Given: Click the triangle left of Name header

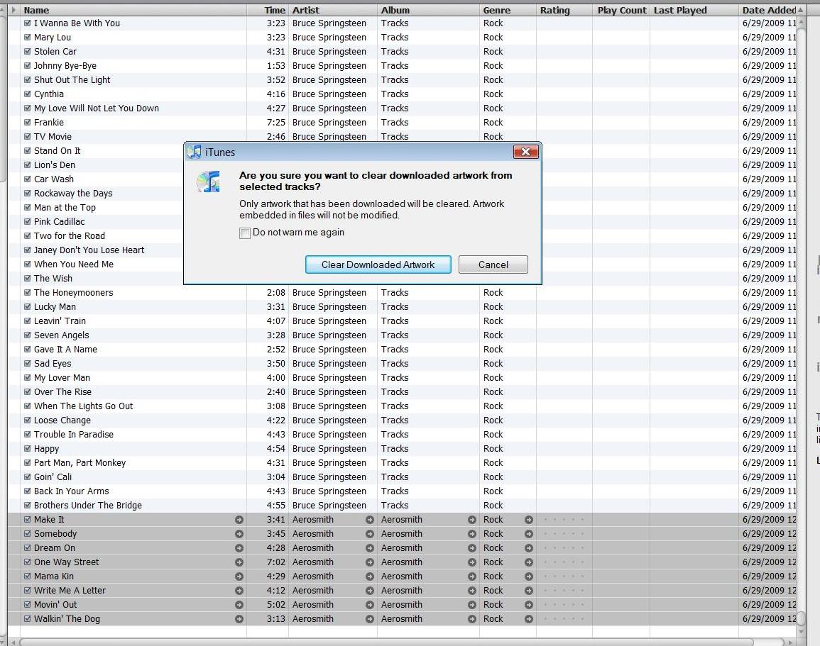Looking at the screenshot, I should click(x=13, y=10).
